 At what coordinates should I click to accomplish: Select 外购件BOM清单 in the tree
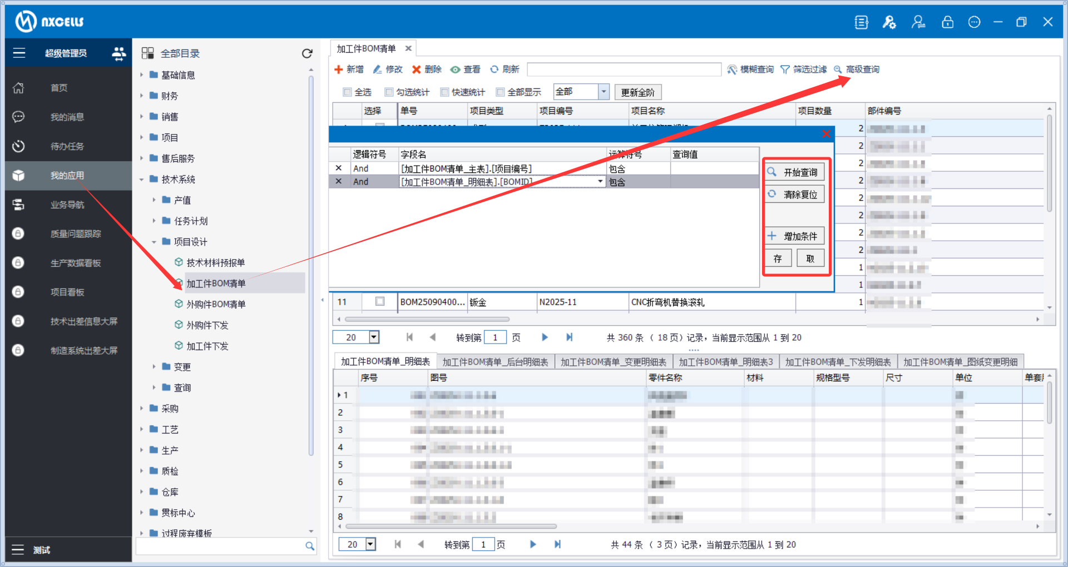[x=216, y=304]
